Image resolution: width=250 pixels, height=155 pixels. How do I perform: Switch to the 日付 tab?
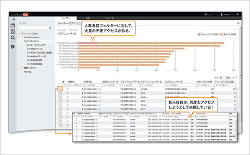[87, 18]
